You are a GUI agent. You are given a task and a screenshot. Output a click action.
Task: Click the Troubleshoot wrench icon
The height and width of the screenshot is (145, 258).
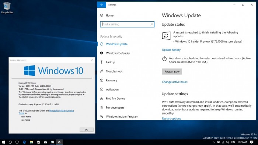click(x=102, y=71)
